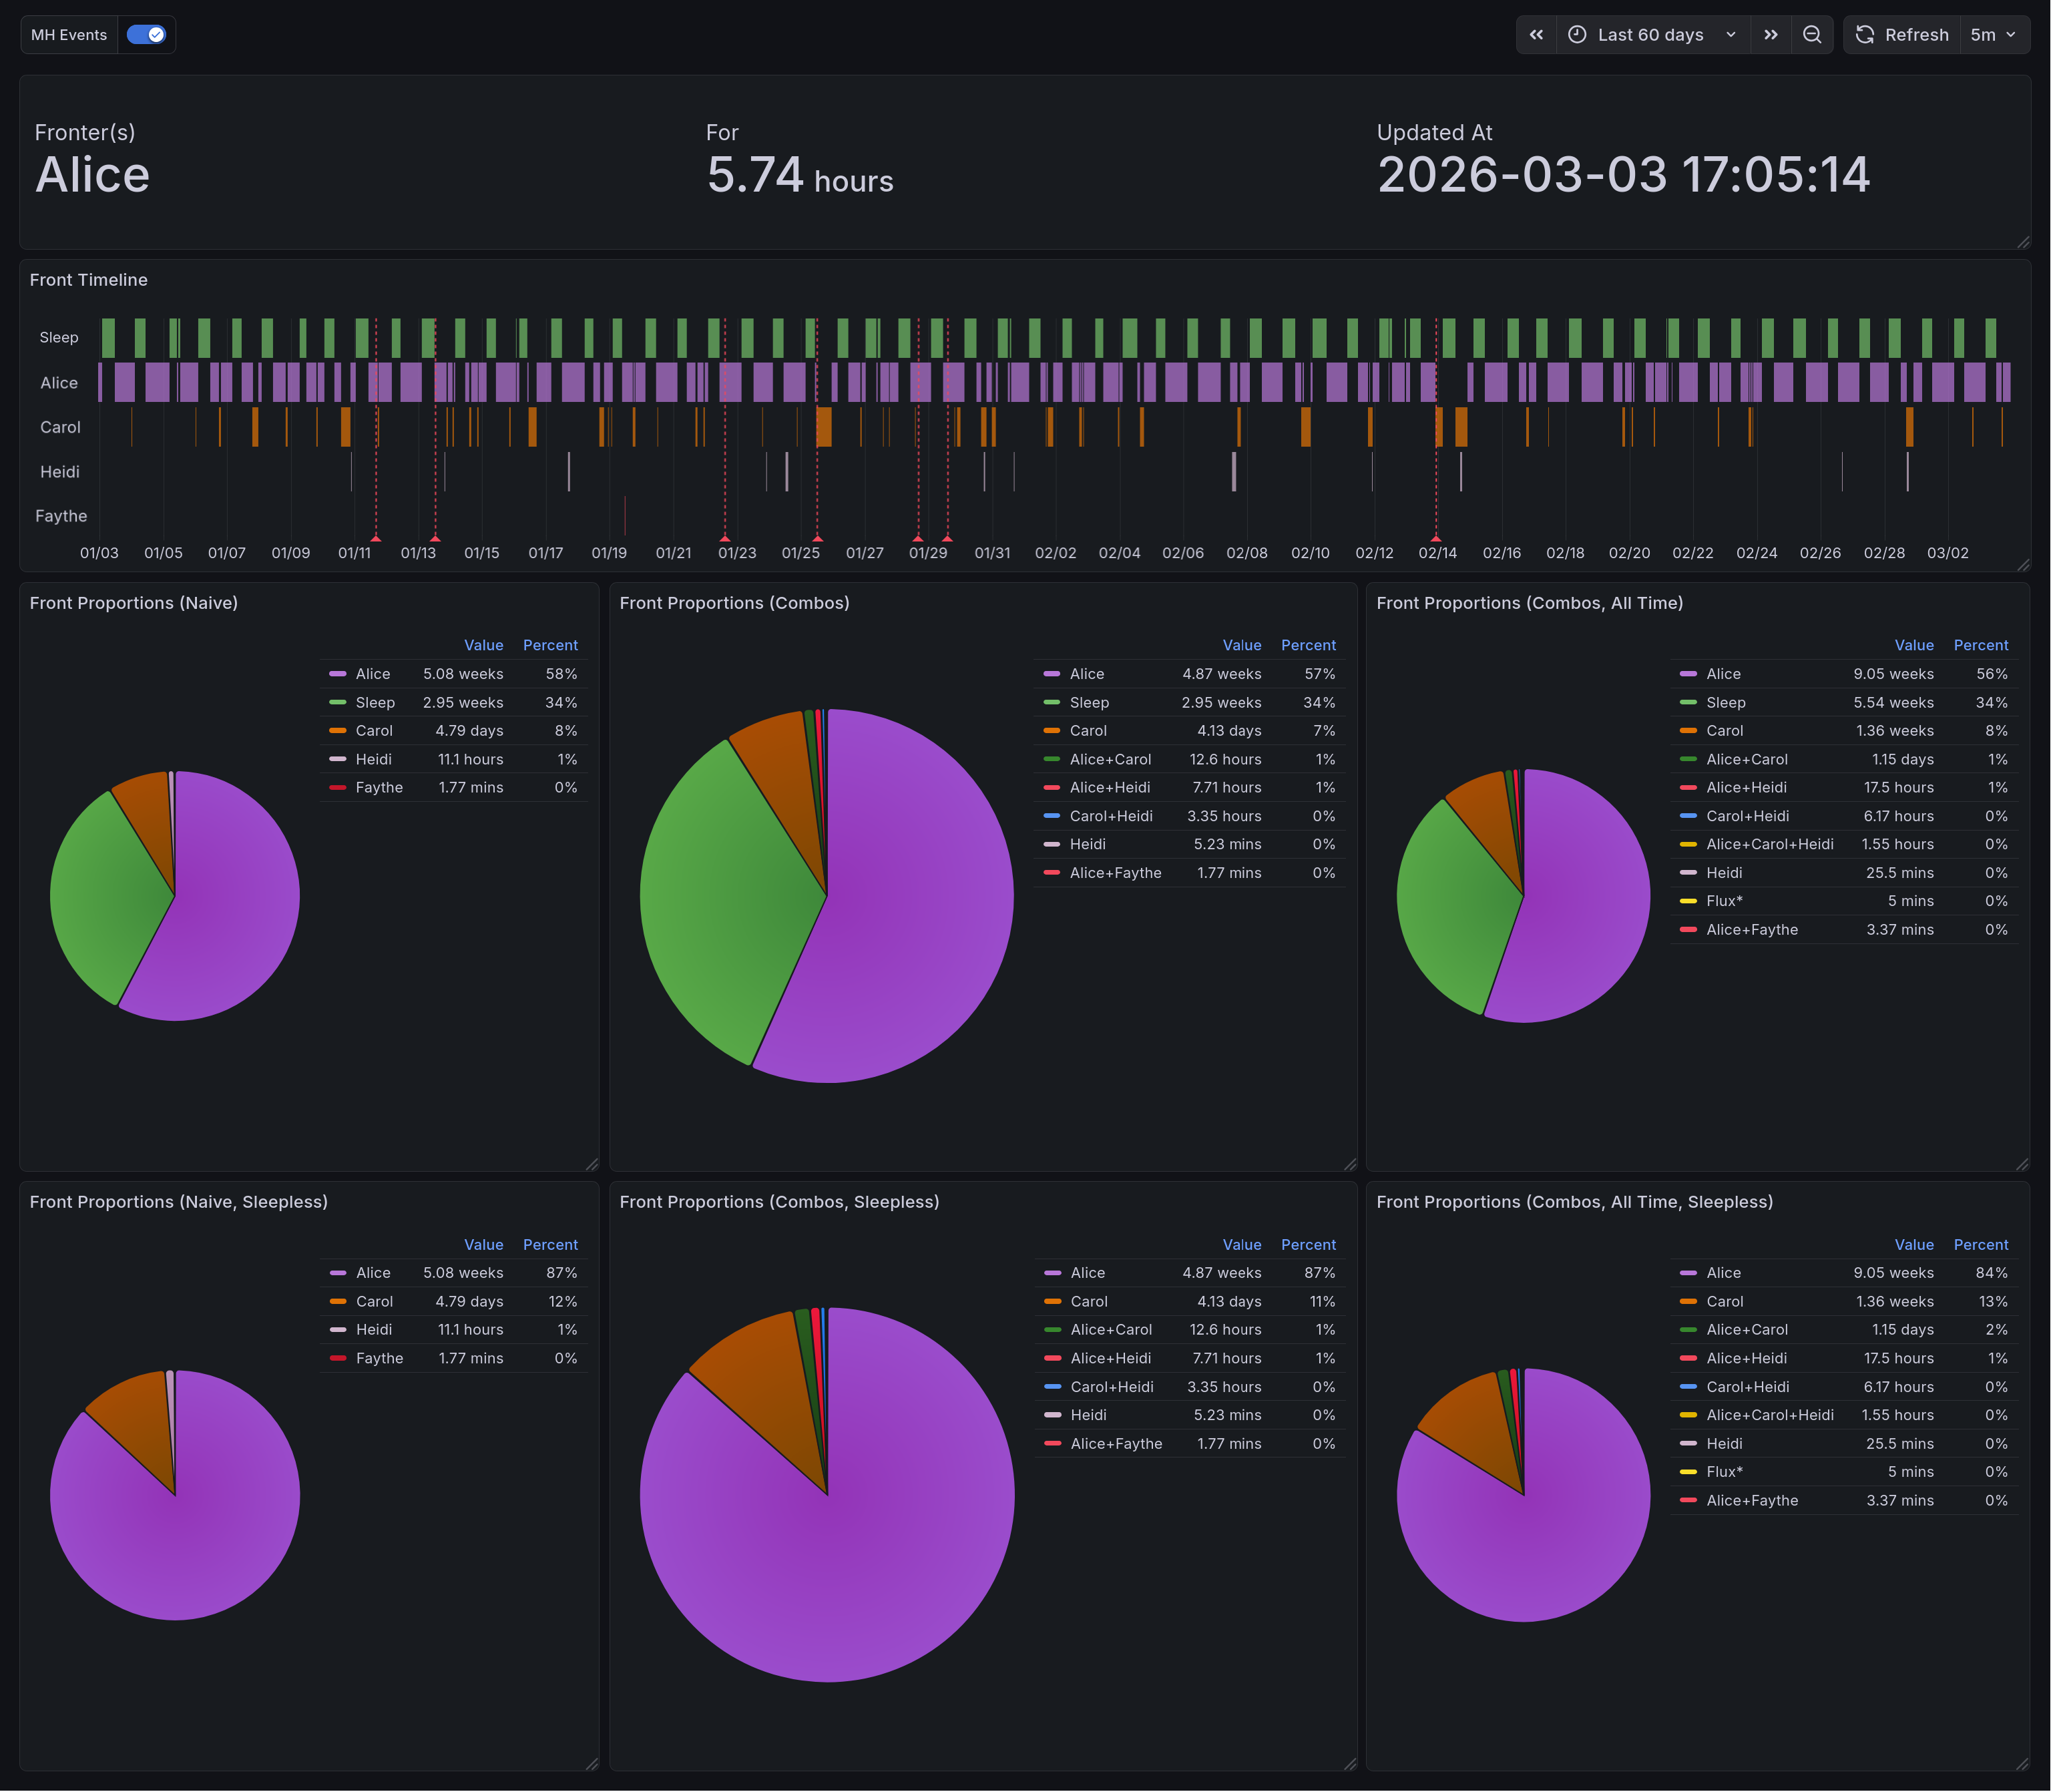Open the Front Proportions (Naive) panel title menu
Screen dimensions: 2051x1792
point(133,602)
